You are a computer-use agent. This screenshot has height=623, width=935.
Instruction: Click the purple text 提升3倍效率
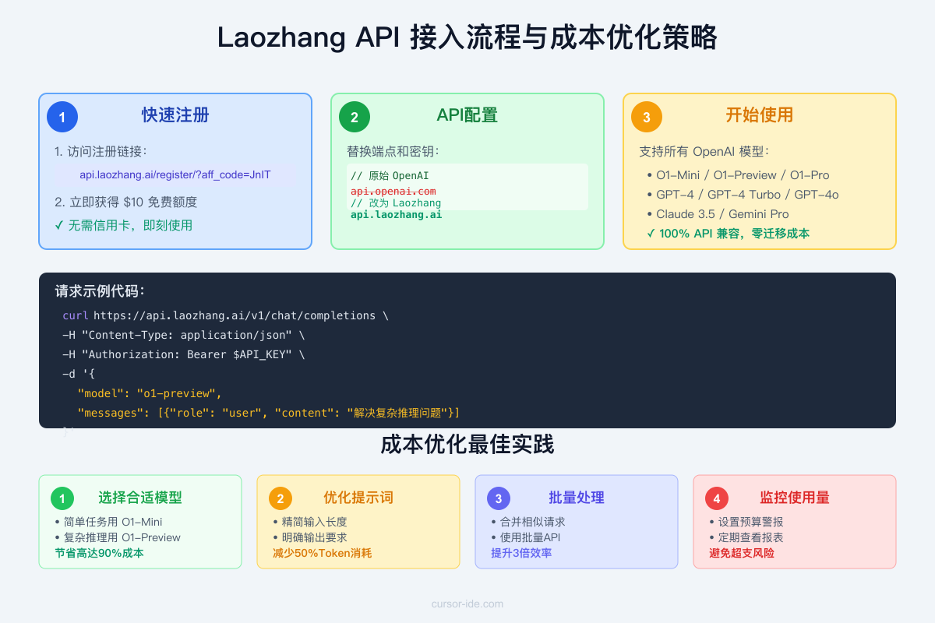coord(521,553)
